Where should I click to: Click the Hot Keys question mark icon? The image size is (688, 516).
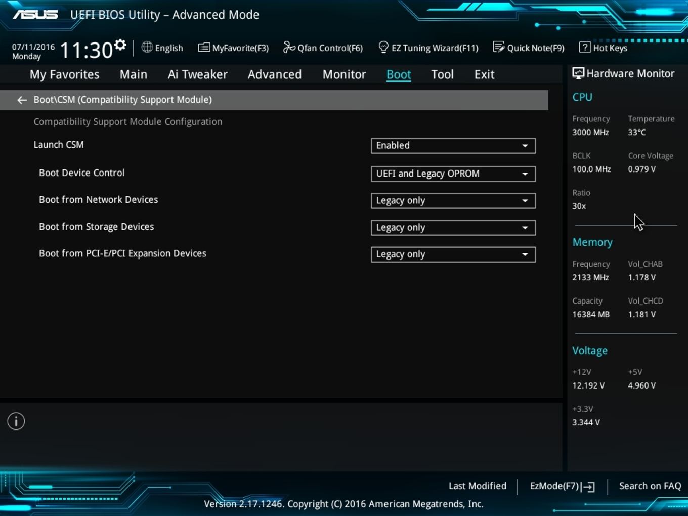click(585, 47)
